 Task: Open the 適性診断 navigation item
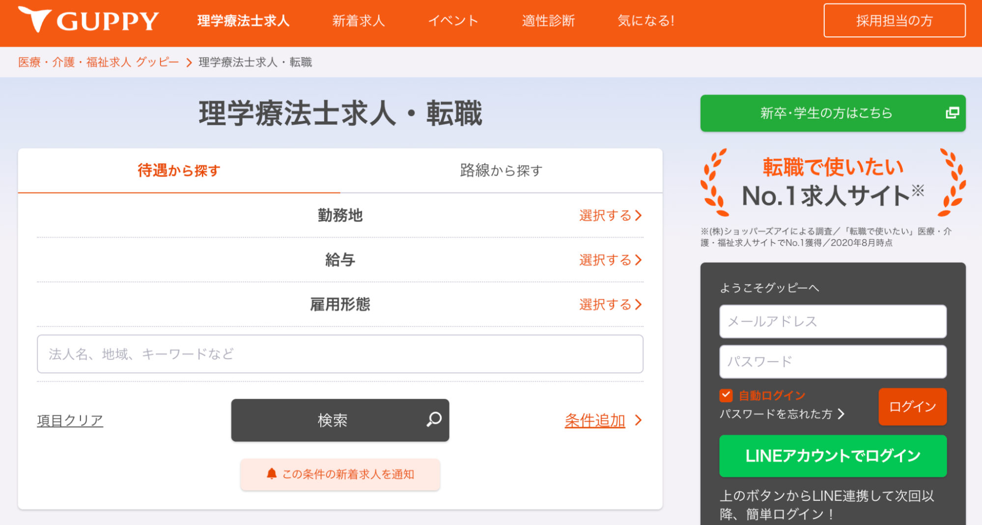[x=548, y=21]
